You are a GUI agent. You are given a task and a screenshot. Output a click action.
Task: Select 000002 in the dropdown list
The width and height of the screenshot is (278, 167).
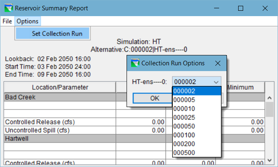click(x=196, y=91)
